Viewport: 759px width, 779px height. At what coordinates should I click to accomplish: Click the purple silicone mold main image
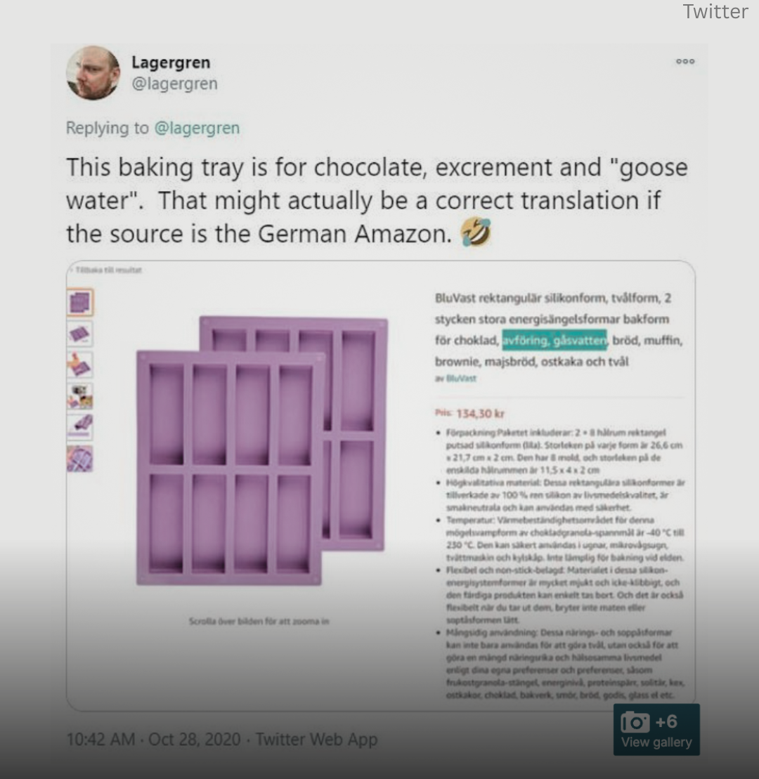[x=262, y=450]
